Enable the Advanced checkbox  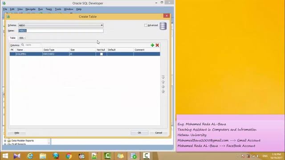[x=146, y=25]
